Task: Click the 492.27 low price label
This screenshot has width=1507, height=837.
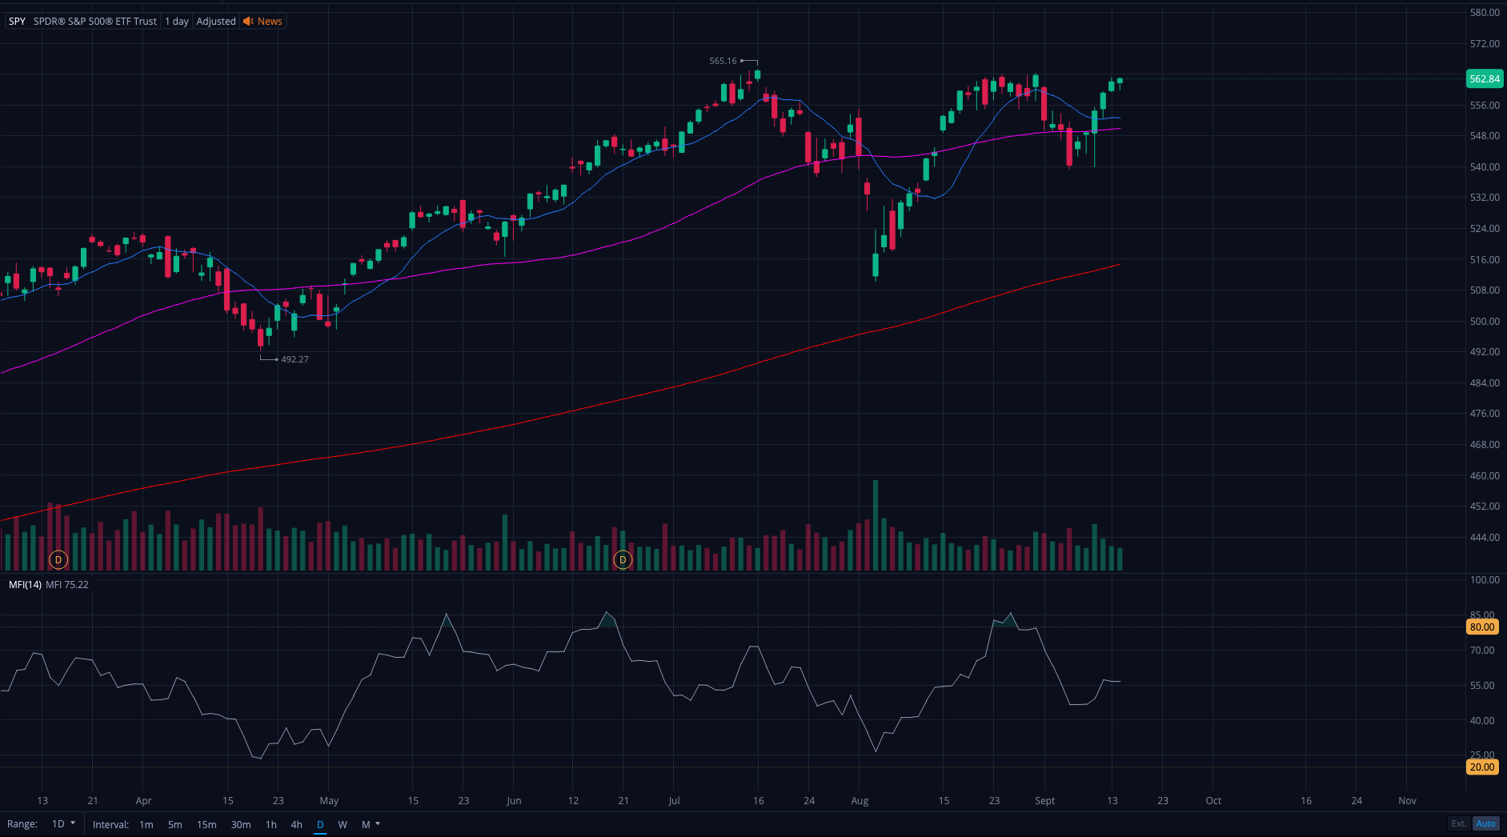Action: tap(295, 359)
